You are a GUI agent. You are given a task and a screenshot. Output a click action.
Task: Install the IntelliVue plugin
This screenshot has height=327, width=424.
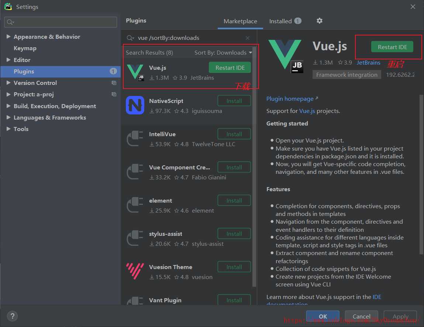tap(234, 134)
